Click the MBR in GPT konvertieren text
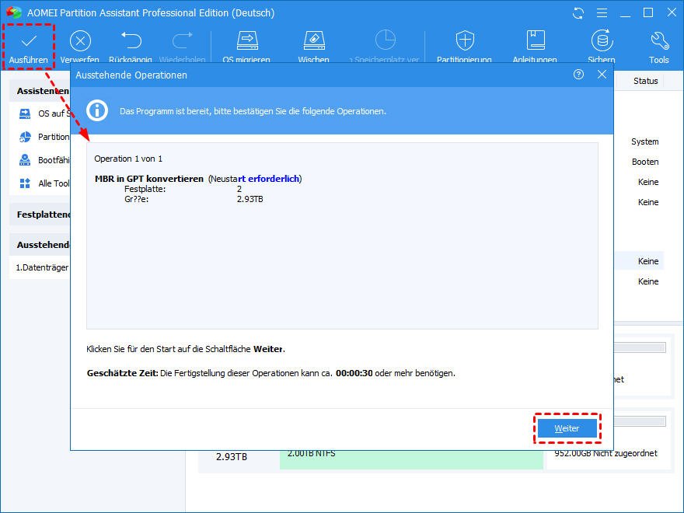This screenshot has width=684, height=513. pyautogui.click(x=149, y=179)
